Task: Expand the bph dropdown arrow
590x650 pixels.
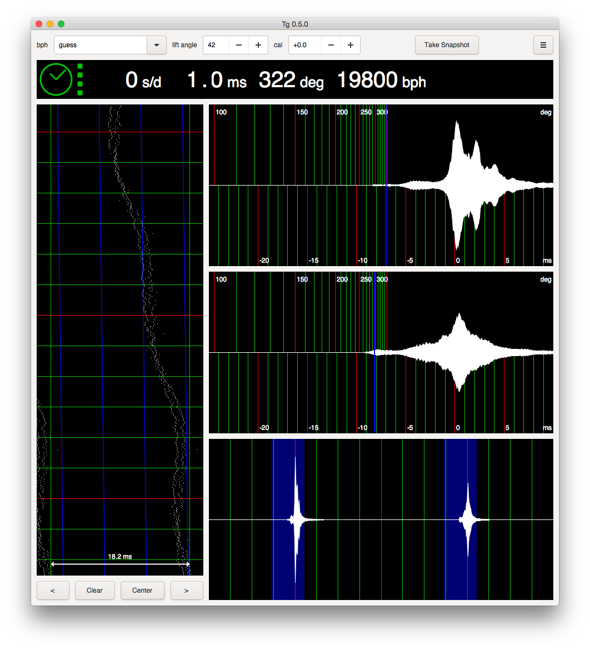Action: tap(156, 45)
